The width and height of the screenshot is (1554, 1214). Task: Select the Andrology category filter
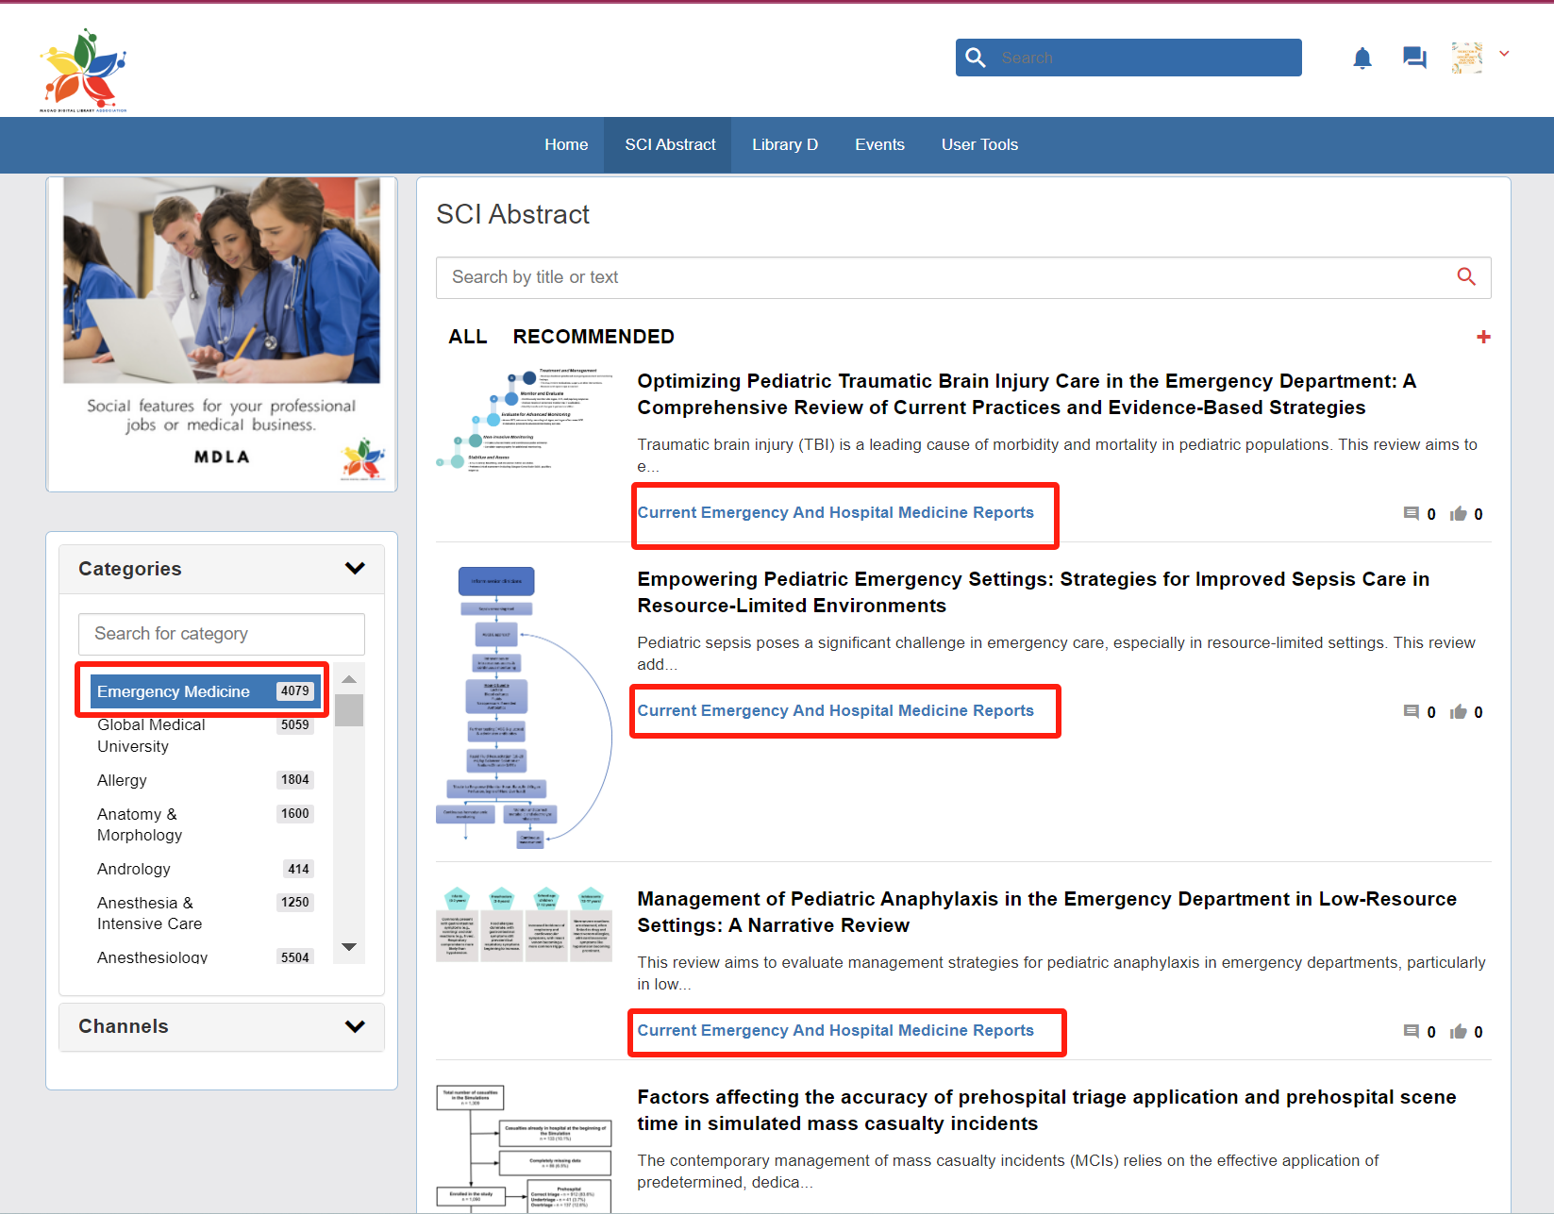134,869
